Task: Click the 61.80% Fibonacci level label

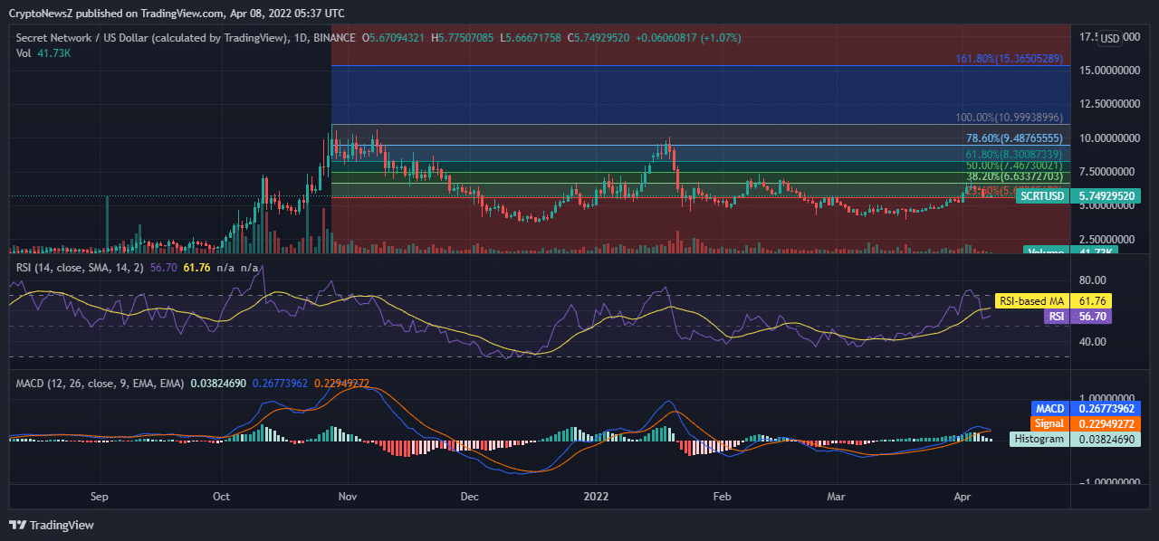Action: (x=1014, y=156)
